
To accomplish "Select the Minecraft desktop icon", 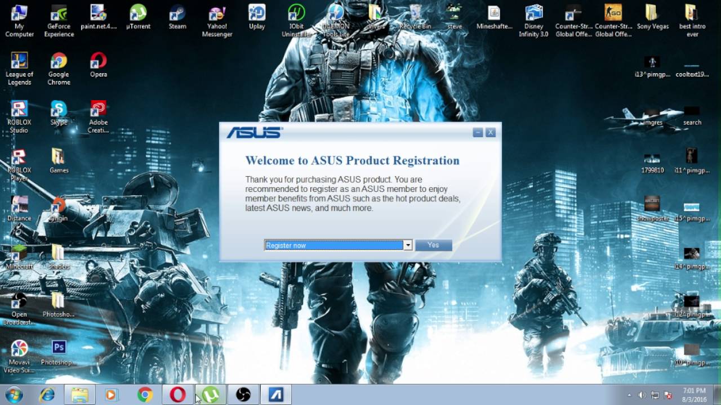I will coord(19,257).
